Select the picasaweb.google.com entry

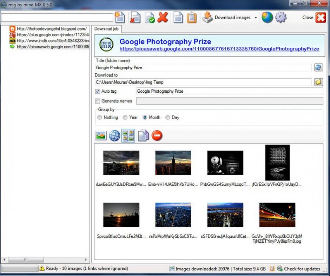pos(49,46)
